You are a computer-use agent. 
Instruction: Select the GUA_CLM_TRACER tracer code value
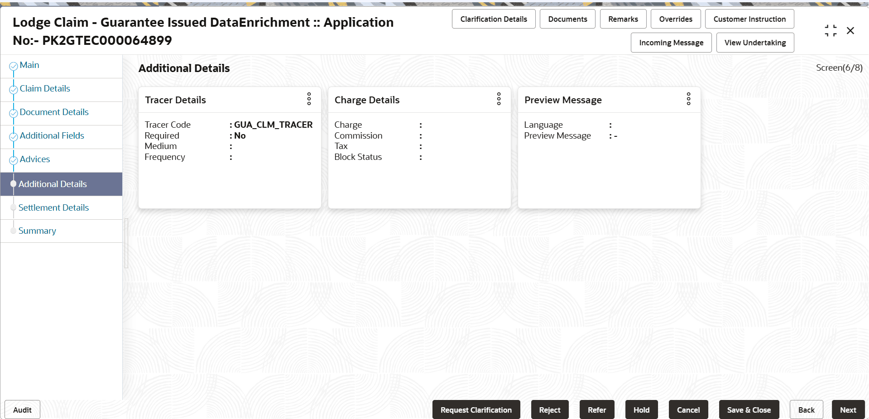coord(273,125)
